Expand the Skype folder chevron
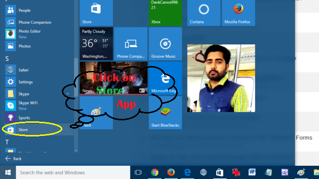 (x=68, y=93)
